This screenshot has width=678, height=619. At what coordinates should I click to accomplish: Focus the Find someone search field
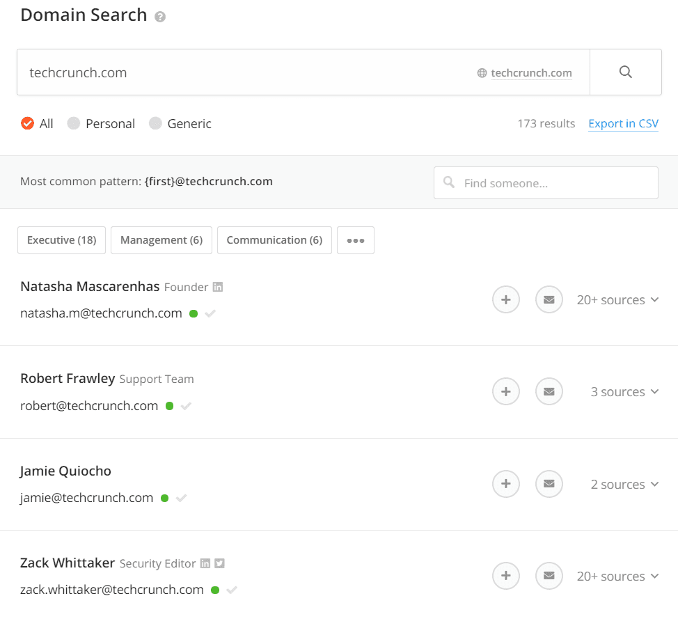[x=546, y=183]
